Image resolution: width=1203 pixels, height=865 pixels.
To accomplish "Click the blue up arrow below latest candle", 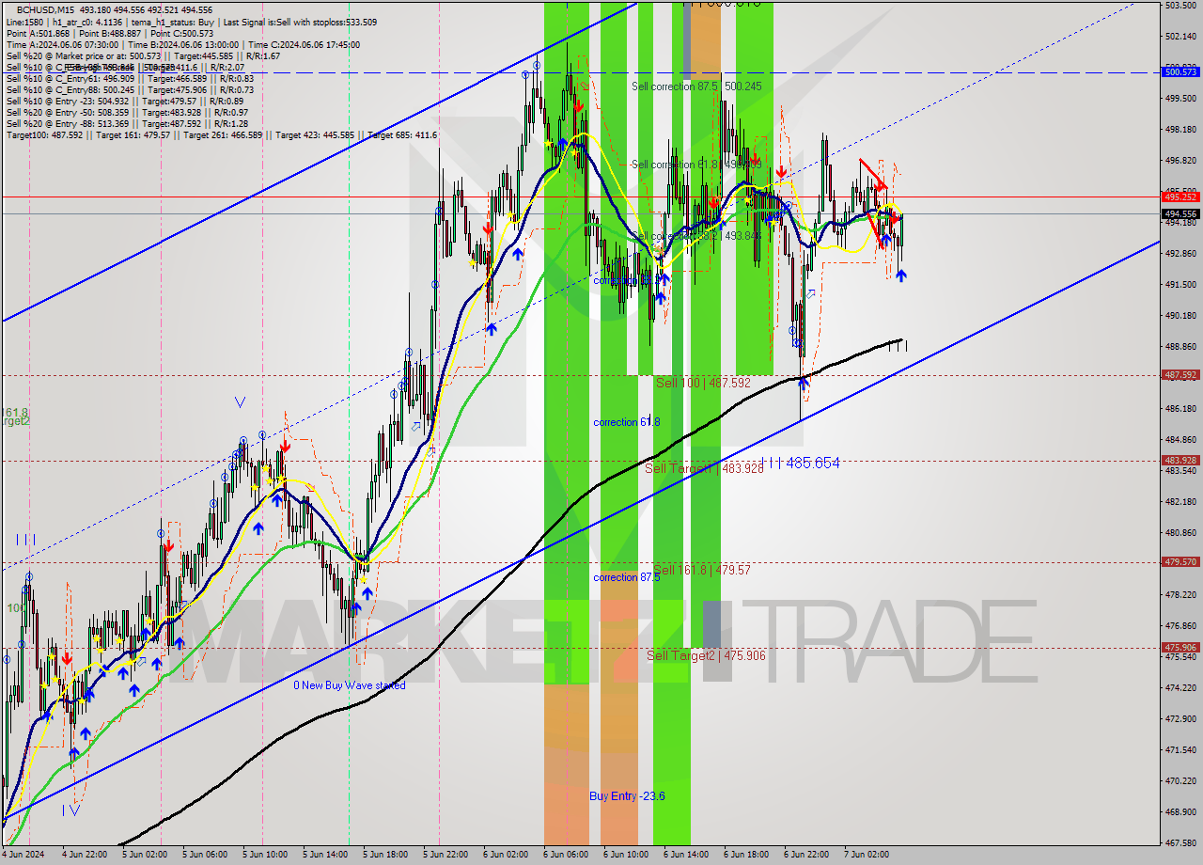I will click(901, 275).
